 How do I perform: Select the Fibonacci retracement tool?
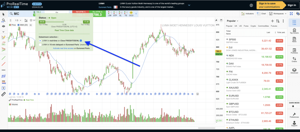(4, 82)
